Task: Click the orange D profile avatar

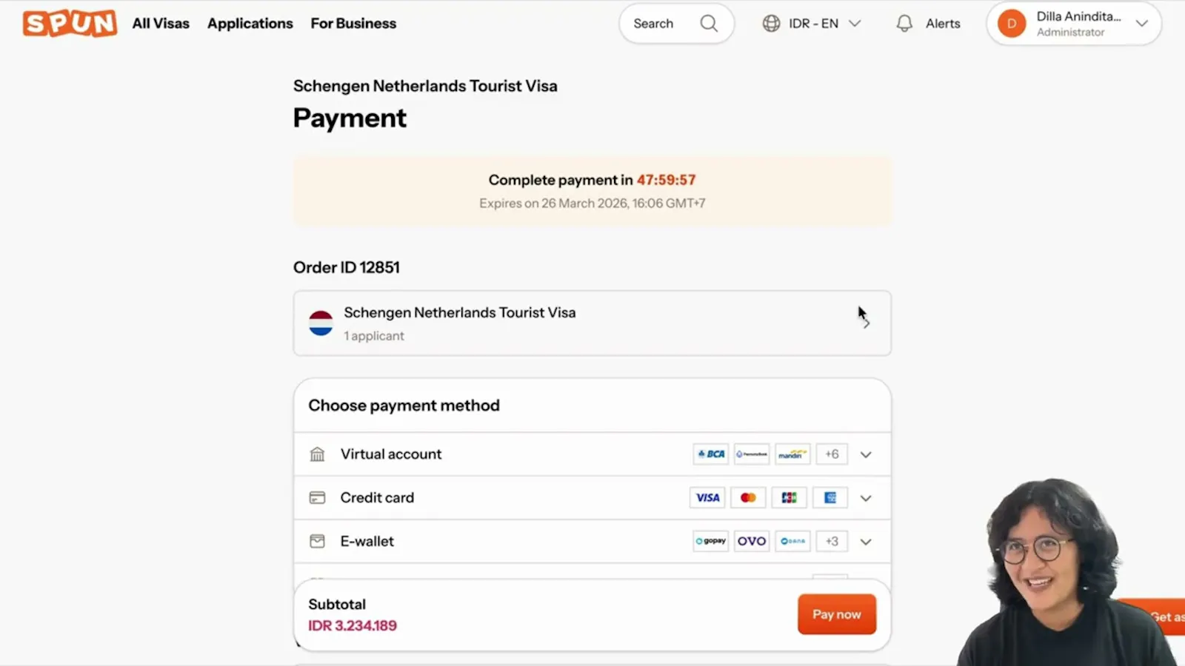Action: tap(1012, 24)
